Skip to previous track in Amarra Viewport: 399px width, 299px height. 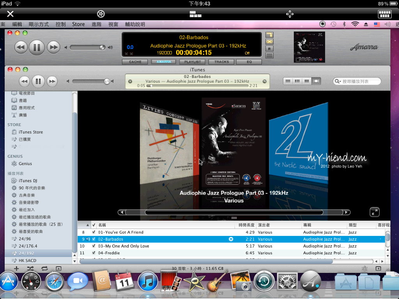click(x=21, y=47)
